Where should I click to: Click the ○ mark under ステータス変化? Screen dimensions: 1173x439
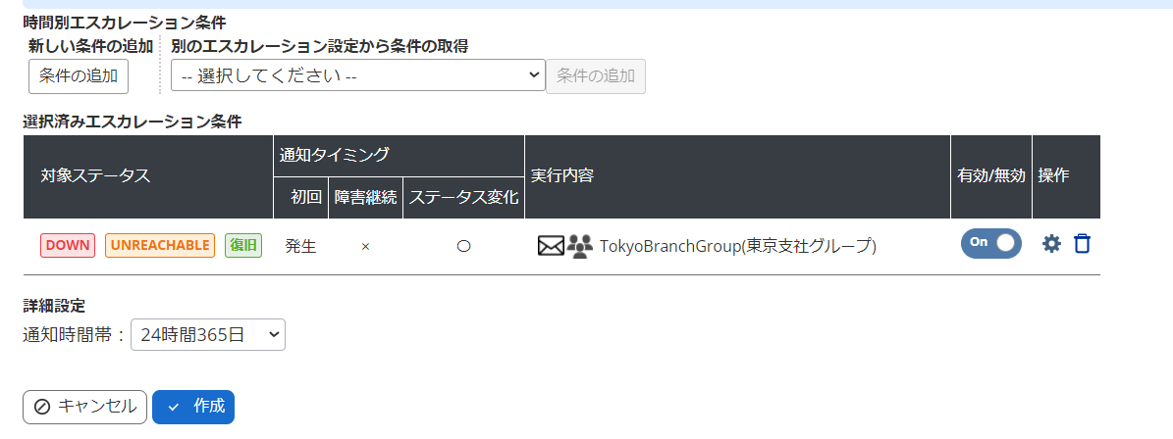463,247
